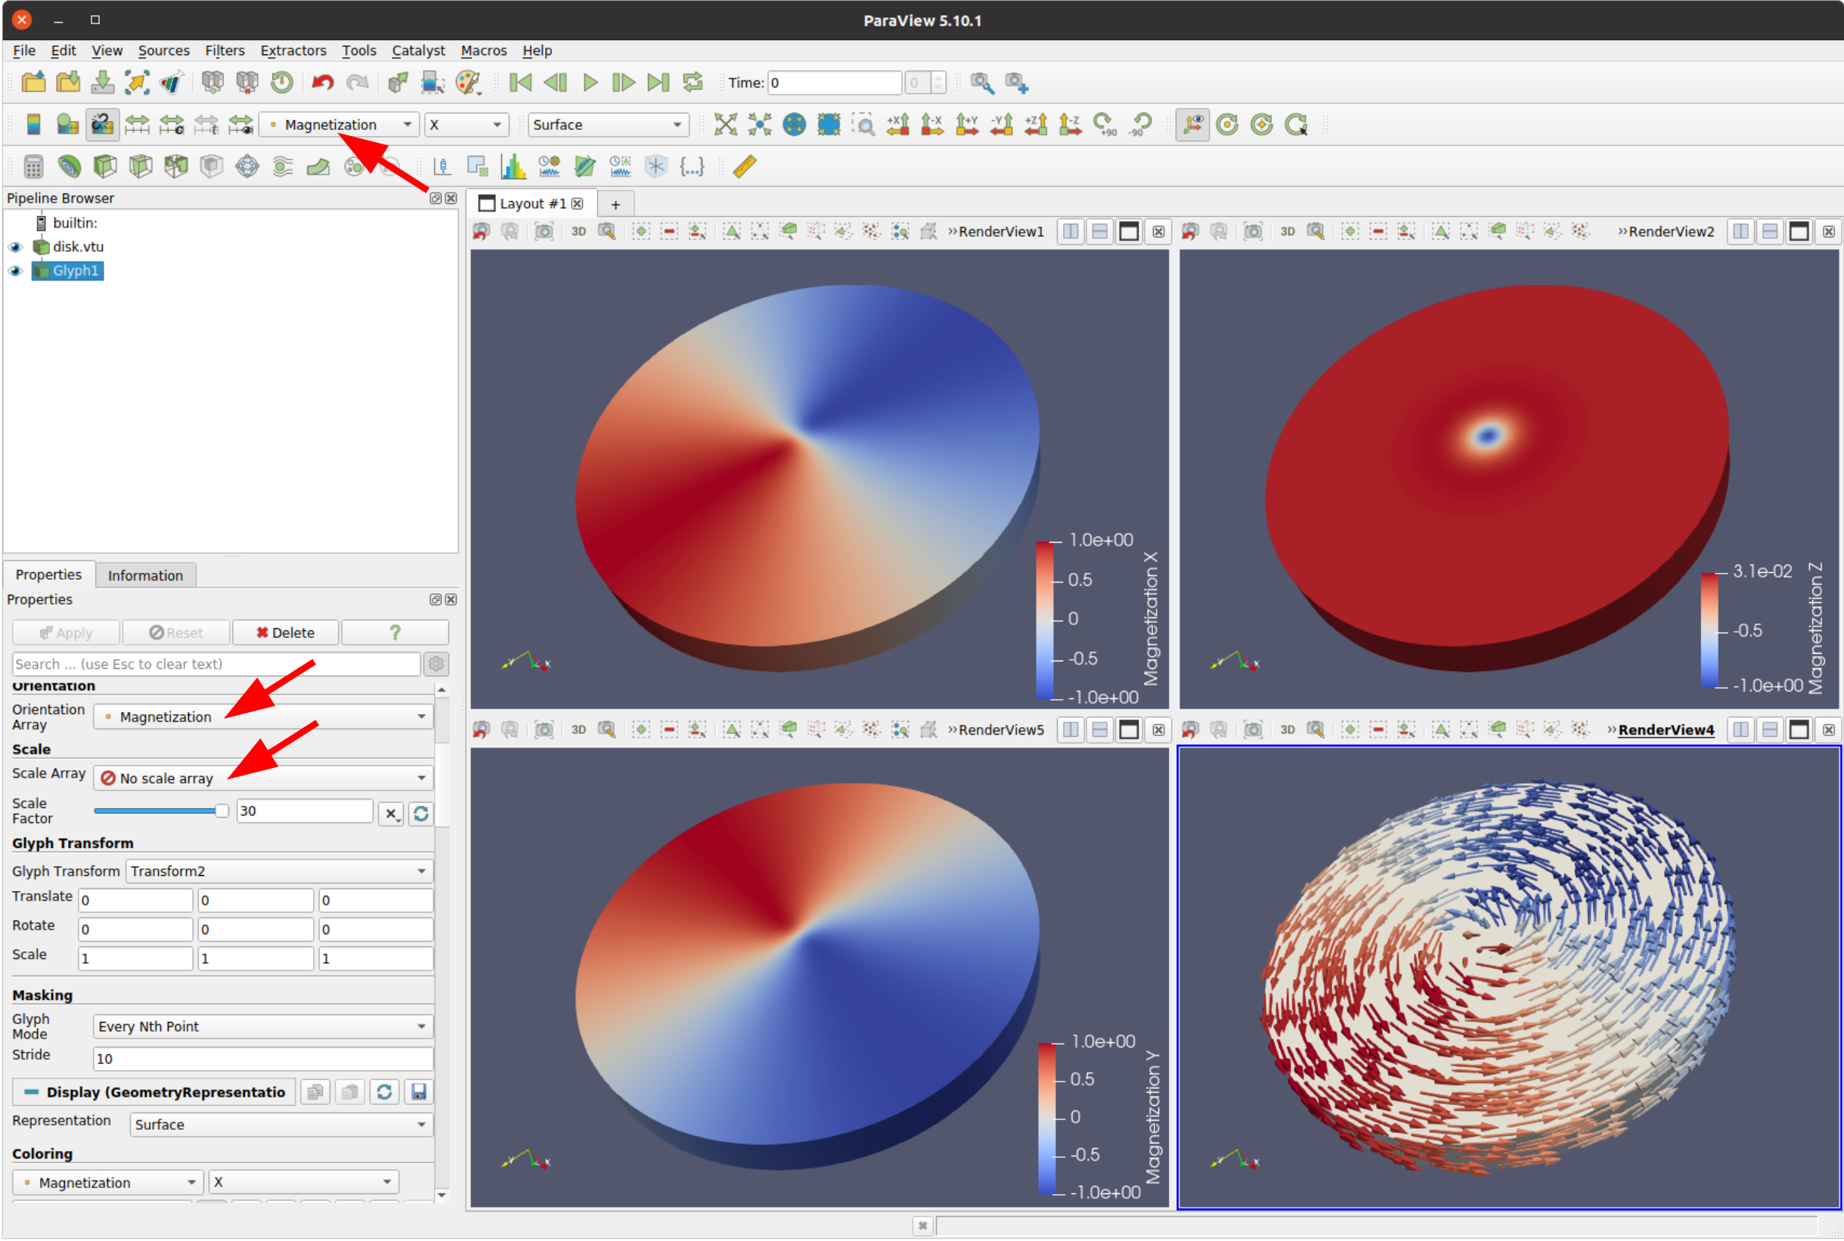Toggle color legend visibility icon

pyautogui.click(x=33, y=124)
